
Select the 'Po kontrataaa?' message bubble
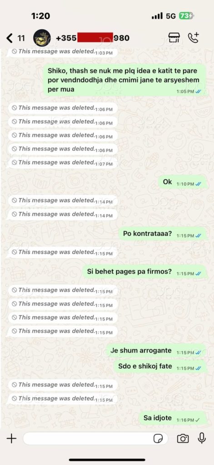click(x=163, y=234)
